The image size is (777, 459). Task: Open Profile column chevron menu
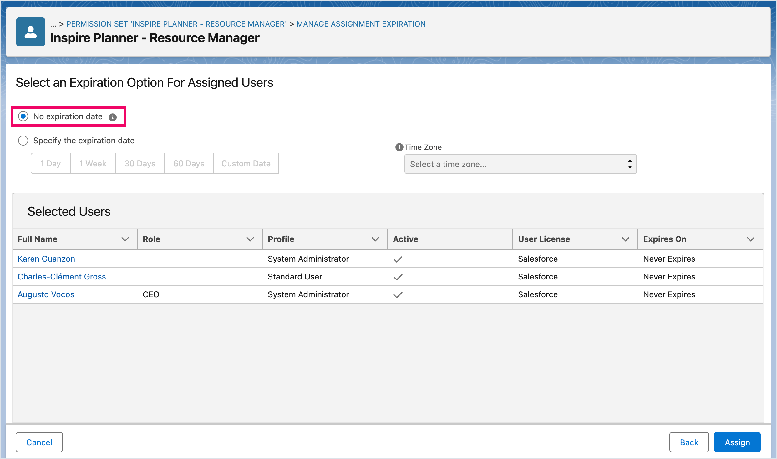click(x=375, y=239)
